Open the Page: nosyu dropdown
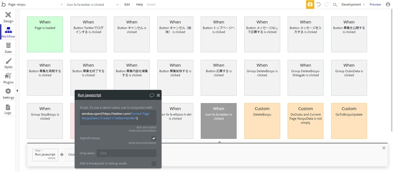Screen dimensions: 393x172 point(36,5)
